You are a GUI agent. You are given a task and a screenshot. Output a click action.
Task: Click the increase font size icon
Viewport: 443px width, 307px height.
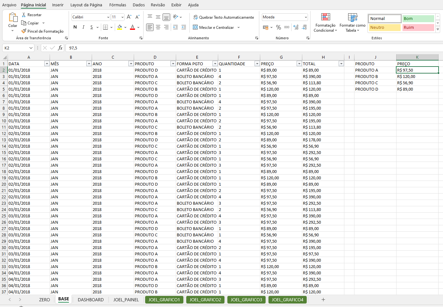coord(129,17)
